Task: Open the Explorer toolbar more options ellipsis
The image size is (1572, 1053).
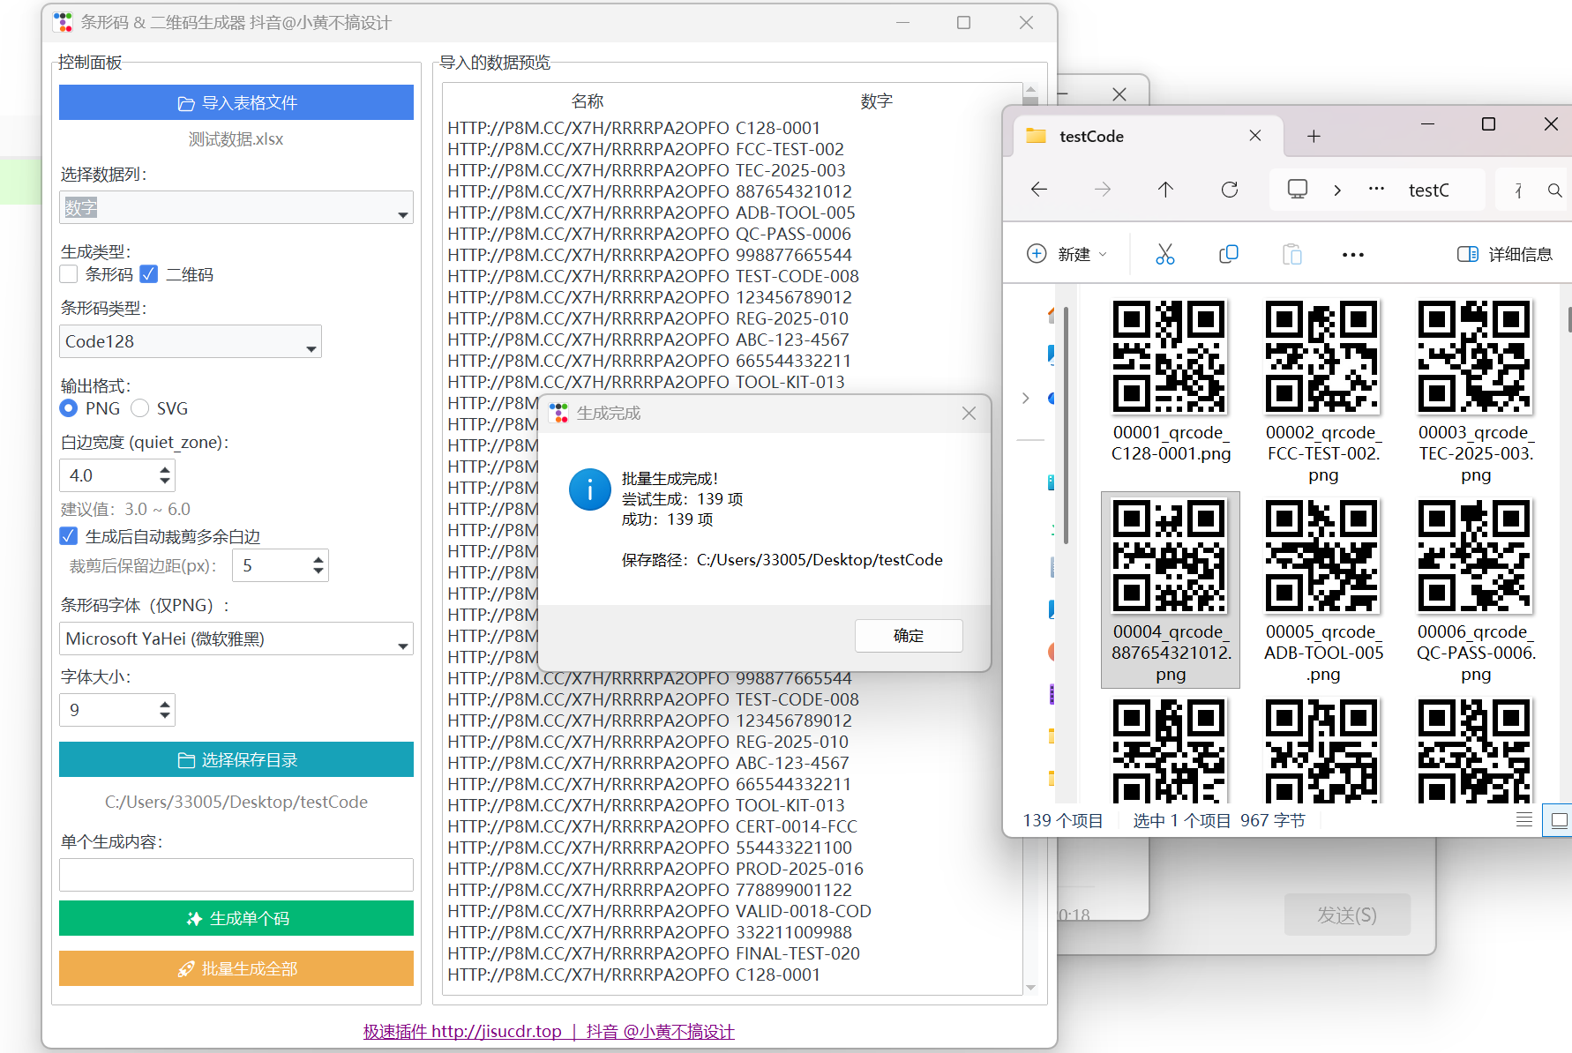Action: [1352, 255]
